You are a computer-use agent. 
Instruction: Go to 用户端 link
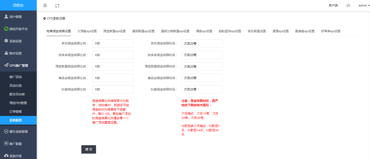pyautogui.click(x=333, y=5)
